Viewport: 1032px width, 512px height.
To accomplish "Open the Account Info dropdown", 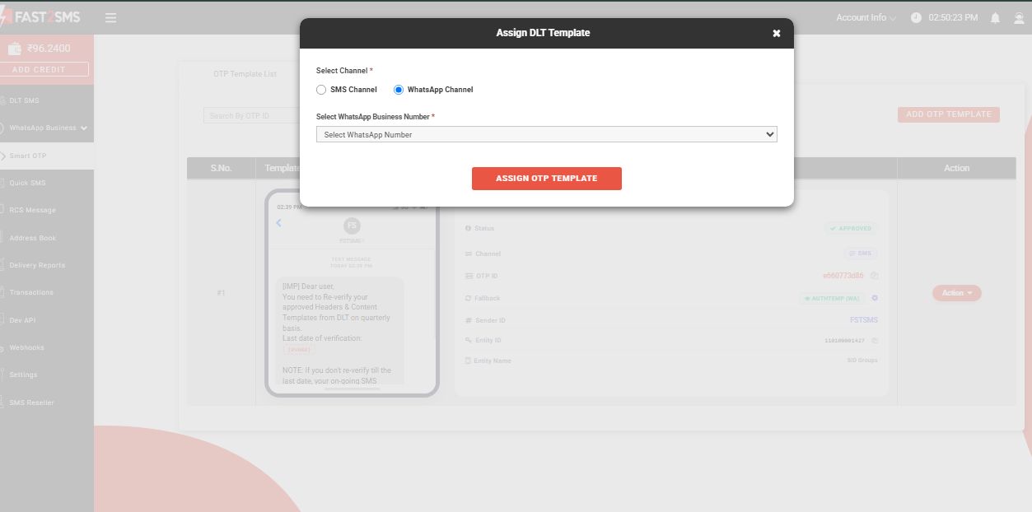I will tap(866, 17).
